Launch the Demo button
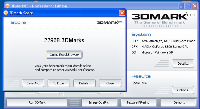This screenshot has height=109, width=200. pos(178,102)
